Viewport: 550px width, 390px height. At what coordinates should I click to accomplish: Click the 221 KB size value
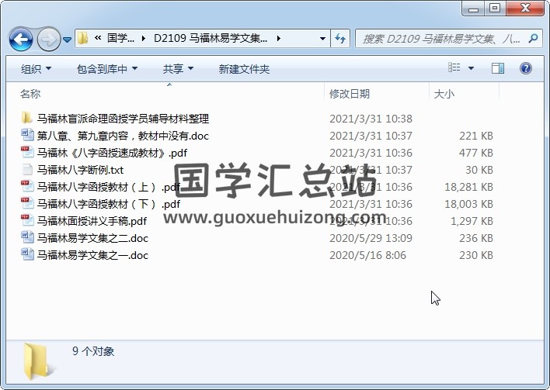point(476,136)
